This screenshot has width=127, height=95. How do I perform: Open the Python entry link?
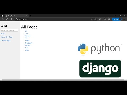tap(28, 45)
